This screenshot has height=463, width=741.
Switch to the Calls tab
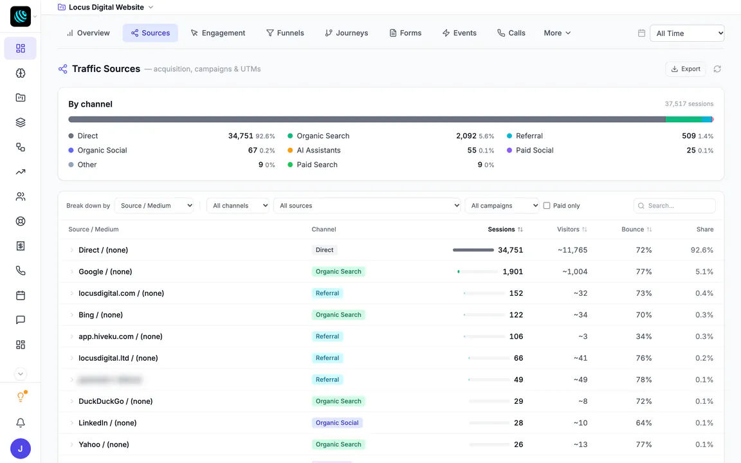(511, 33)
